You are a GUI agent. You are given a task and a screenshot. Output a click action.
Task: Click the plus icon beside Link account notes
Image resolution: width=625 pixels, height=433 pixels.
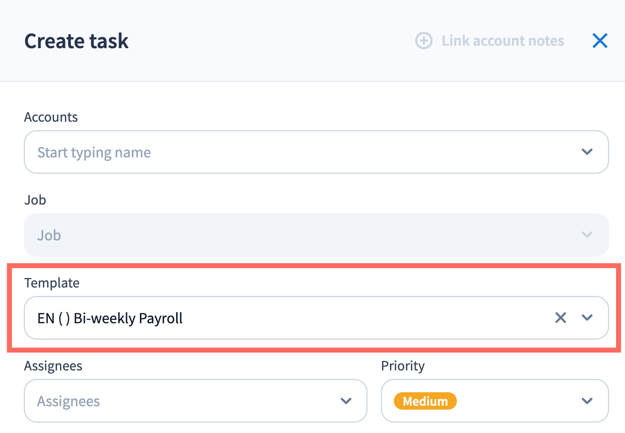click(x=424, y=41)
